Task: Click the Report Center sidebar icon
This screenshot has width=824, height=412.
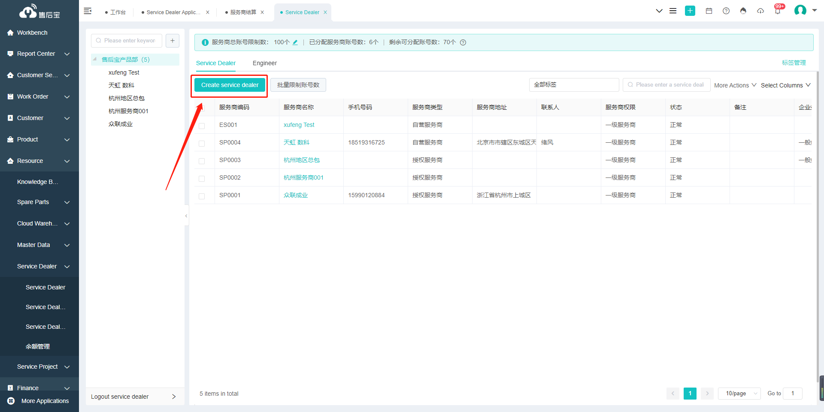Action: coord(10,54)
